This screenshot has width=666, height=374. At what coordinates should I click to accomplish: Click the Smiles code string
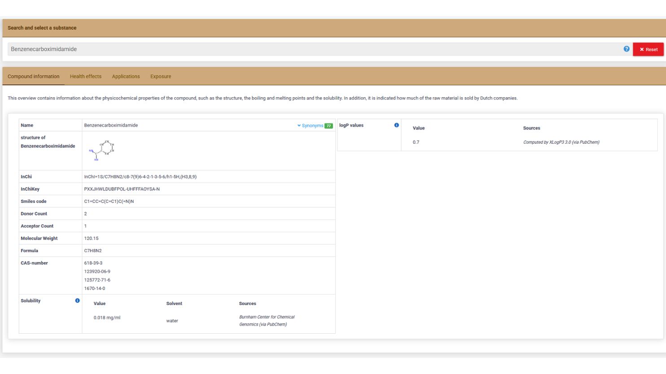point(109,202)
